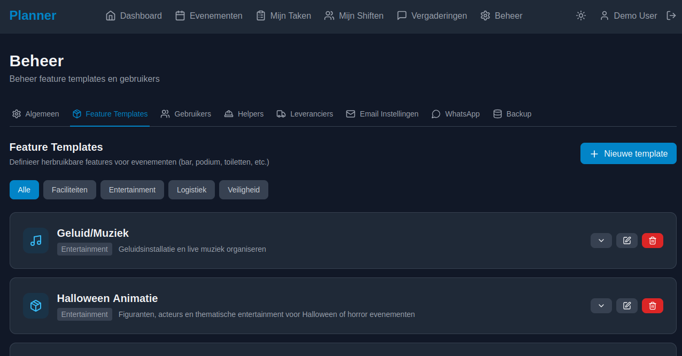
Task: Click the Beheer page heading
Action: pos(36,61)
